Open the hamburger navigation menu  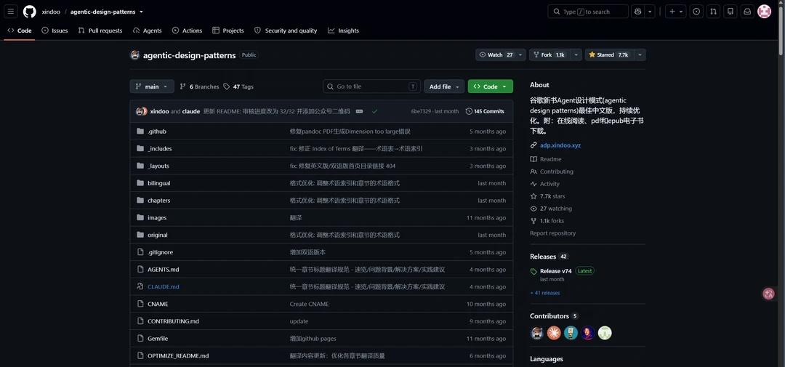(10, 12)
